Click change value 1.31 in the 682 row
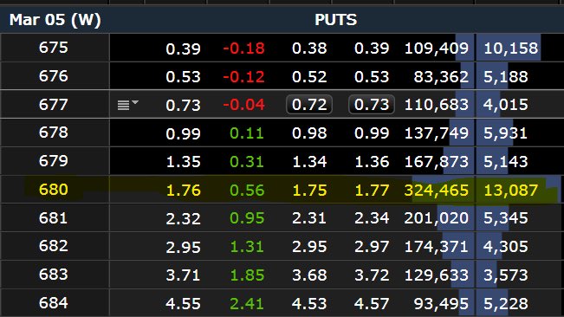This screenshot has height=317, width=564. pos(247,247)
